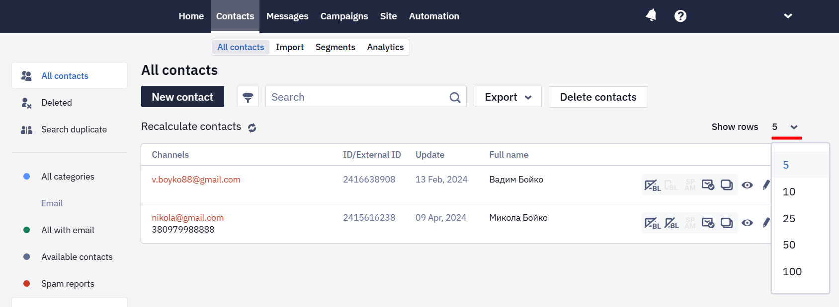Click email blacklist icon for nikola@gmail.com
This screenshot has height=307, width=839.
tap(652, 223)
